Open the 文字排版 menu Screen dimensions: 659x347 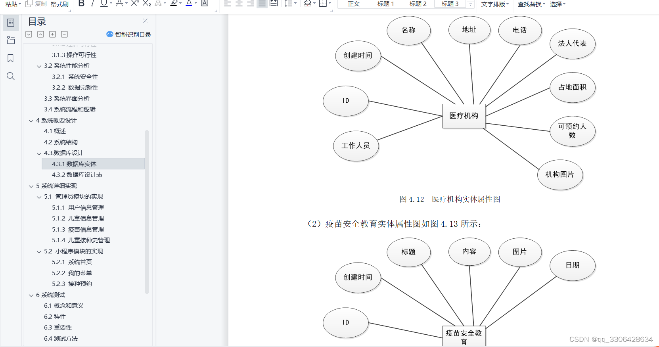click(x=495, y=4)
